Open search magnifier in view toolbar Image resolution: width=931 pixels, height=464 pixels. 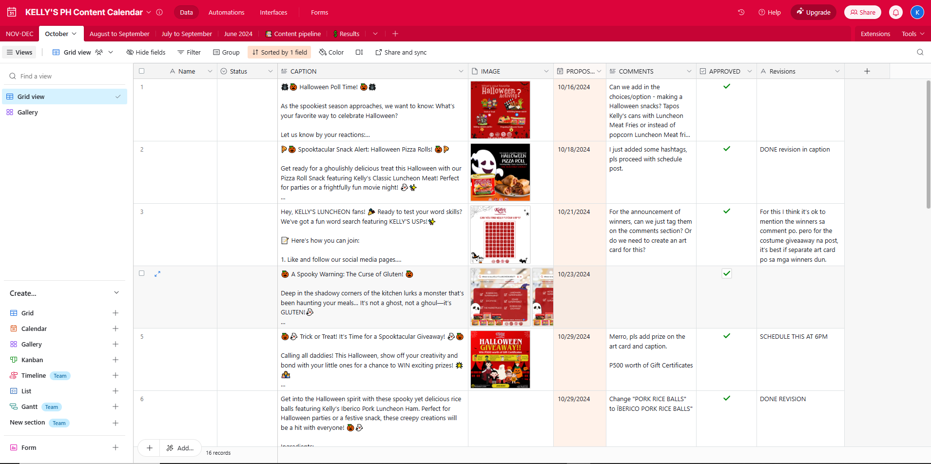[920, 52]
